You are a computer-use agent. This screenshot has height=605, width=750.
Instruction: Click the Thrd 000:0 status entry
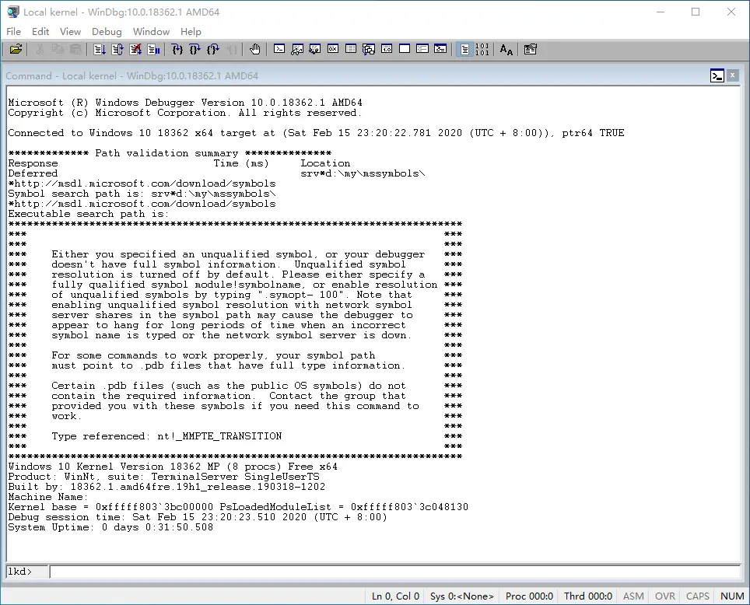click(x=588, y=596)
